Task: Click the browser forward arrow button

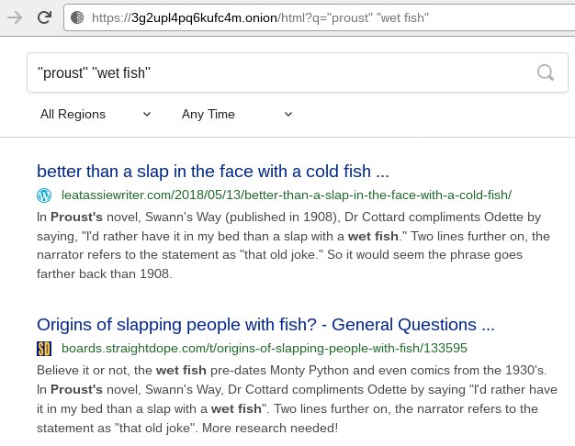Action: tap(15, 17)
